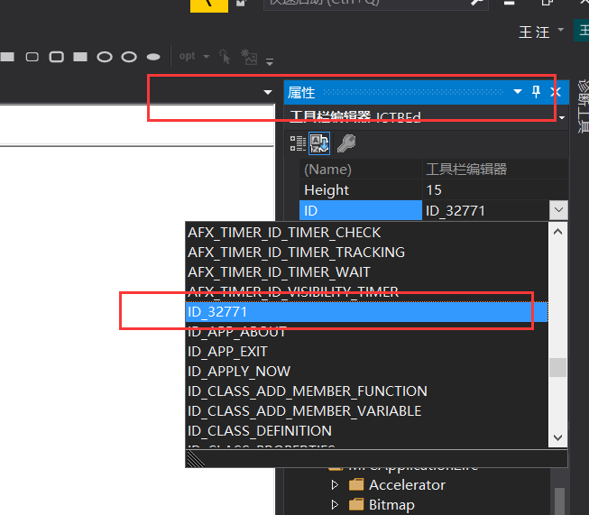The width and height of the screenshot is (589, 515).
Task: Choose AFX_TIMER_ID_TIMER_CHECK from the list
Action: click(367, 233)
